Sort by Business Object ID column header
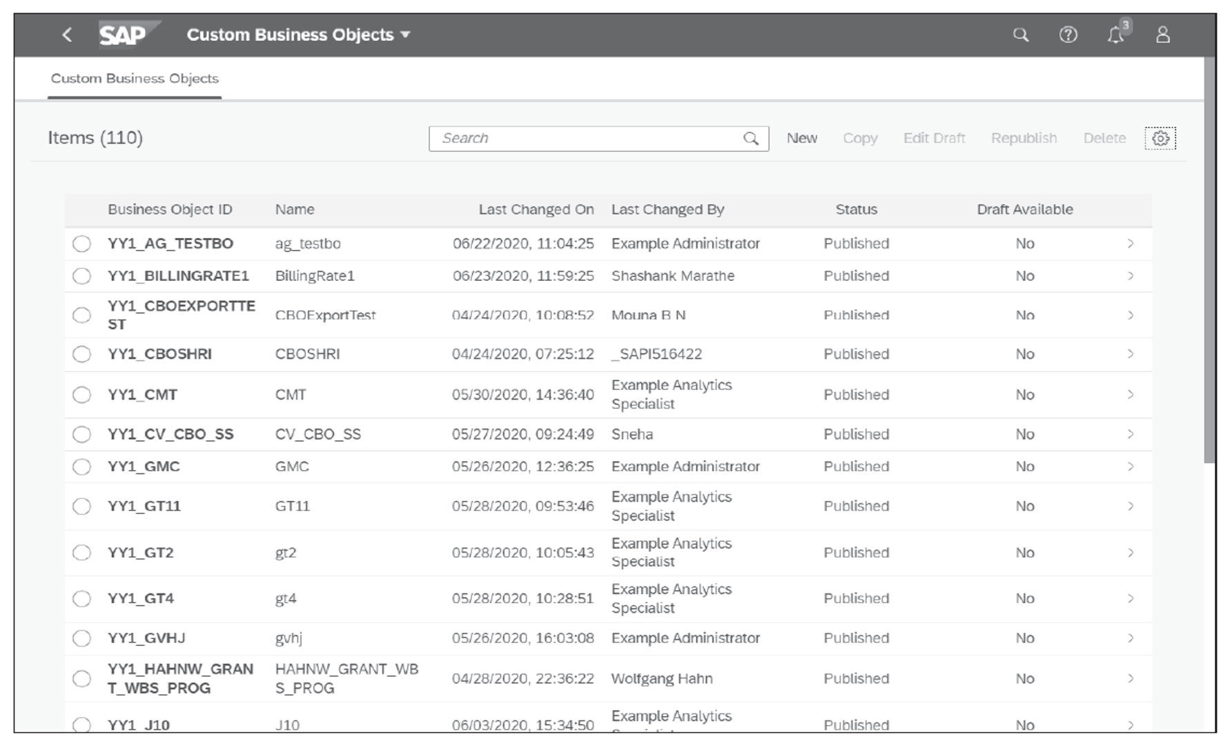The width and height of the screenshot is (1232, 746). (170, 210)
